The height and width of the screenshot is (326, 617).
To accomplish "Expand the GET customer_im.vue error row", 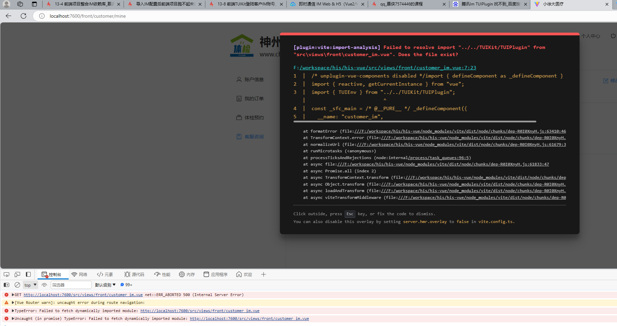I will pyautogui.click(x=13, y=295).
